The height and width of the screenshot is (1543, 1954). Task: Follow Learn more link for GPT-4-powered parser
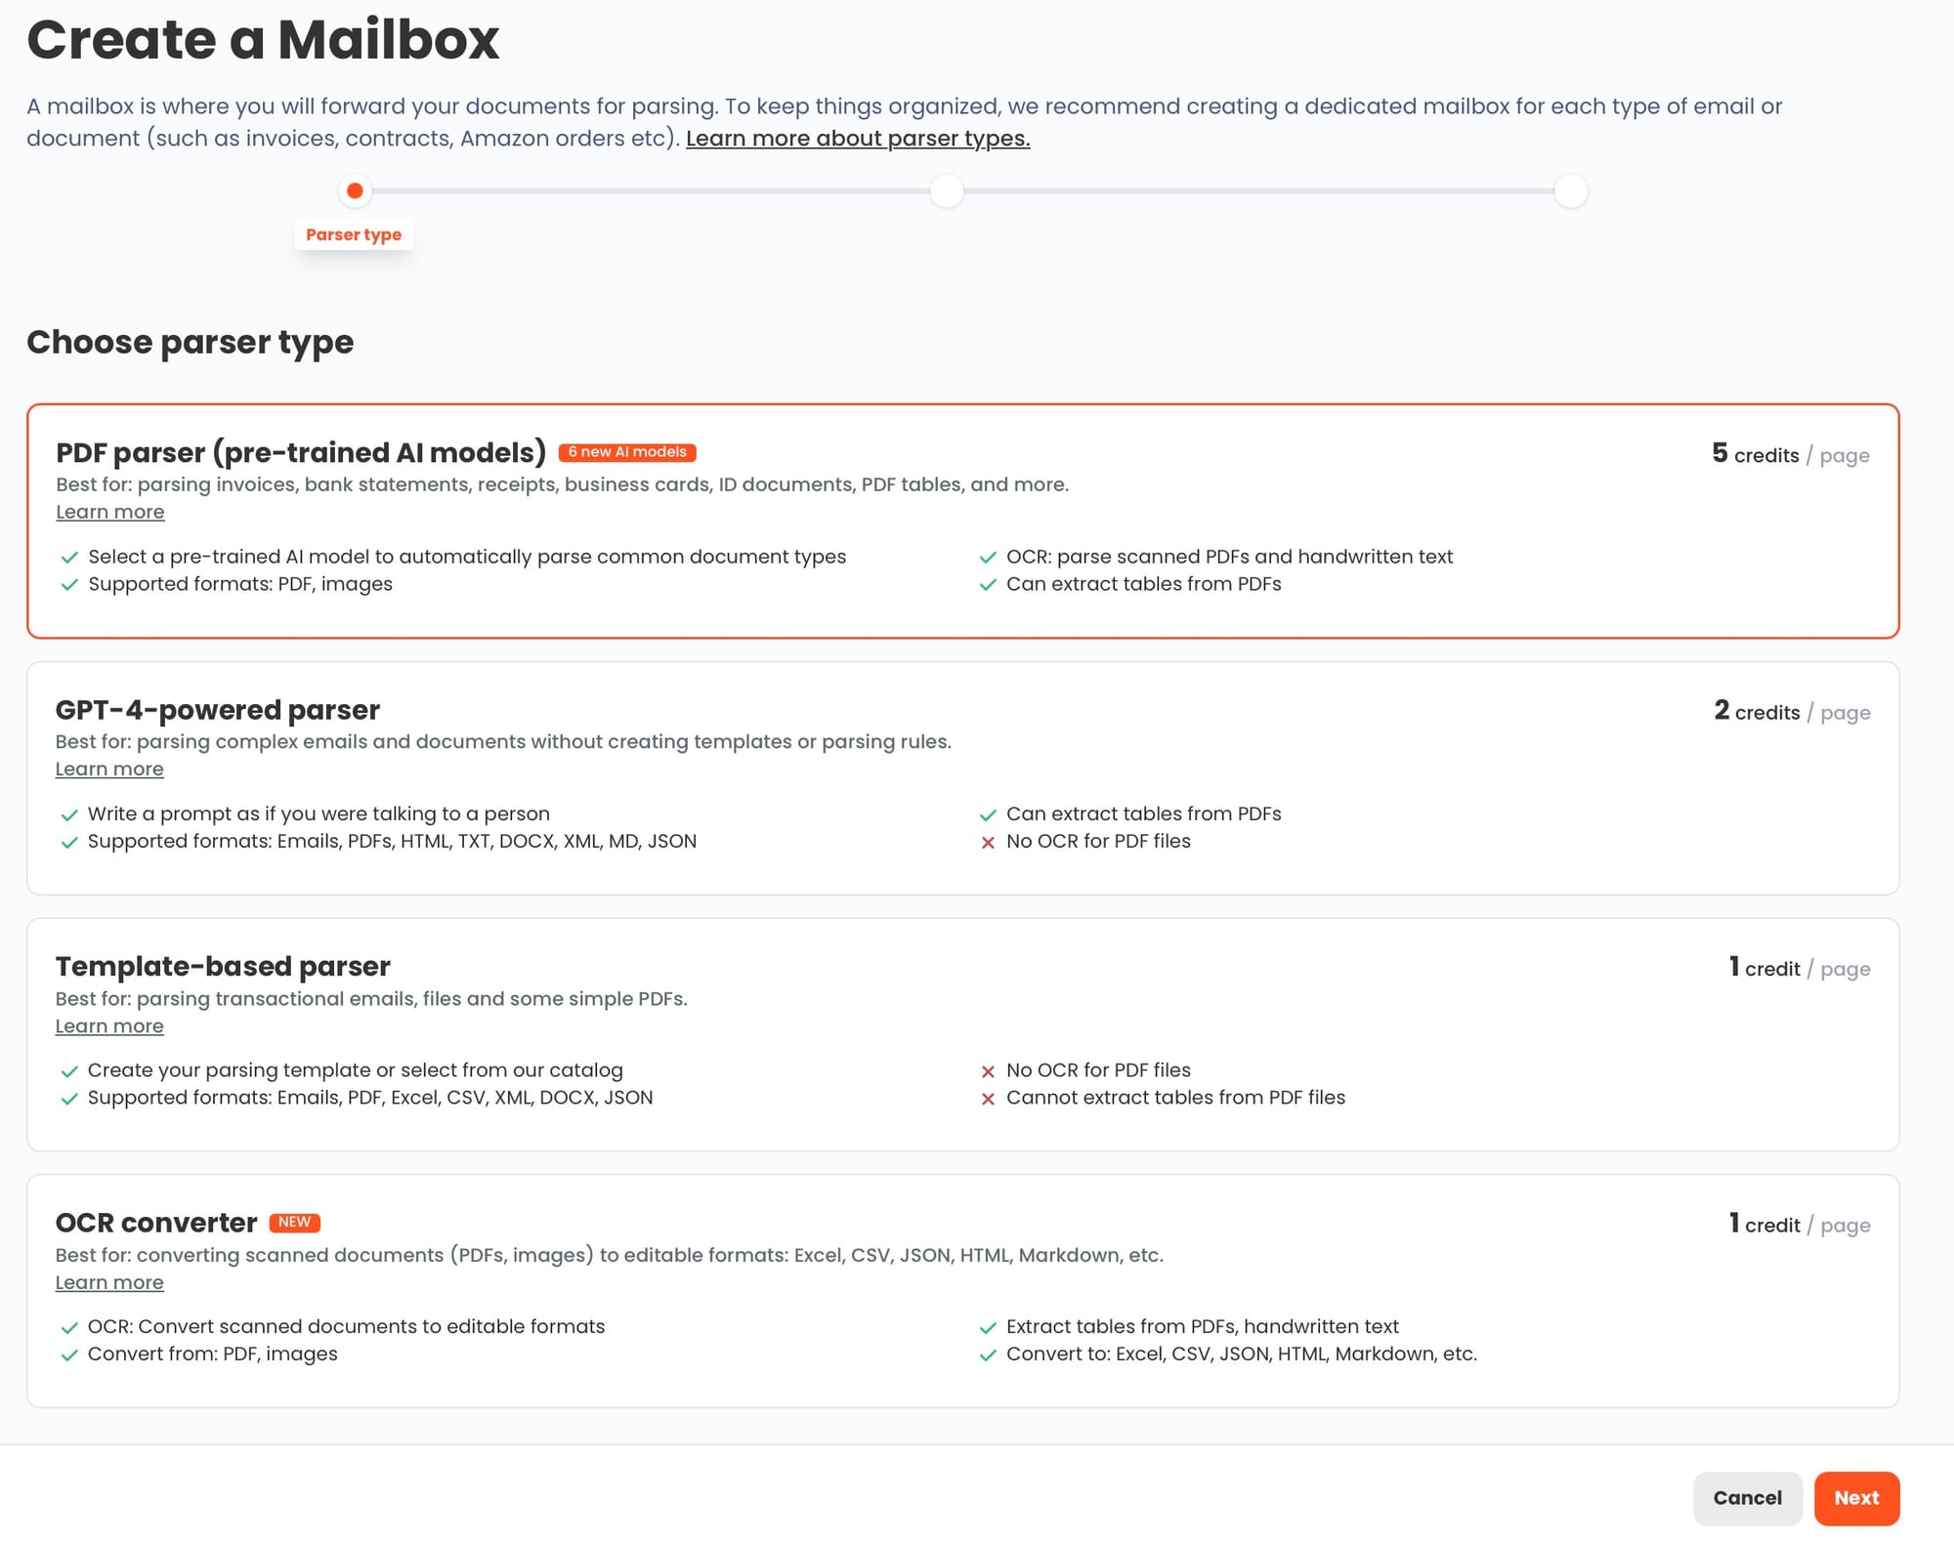point(109,769)
